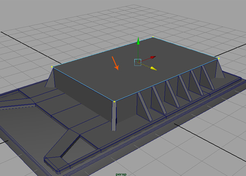Select the left corner roof vertex
The height and width of the screenshot is (176, 246).
point(52,67)
